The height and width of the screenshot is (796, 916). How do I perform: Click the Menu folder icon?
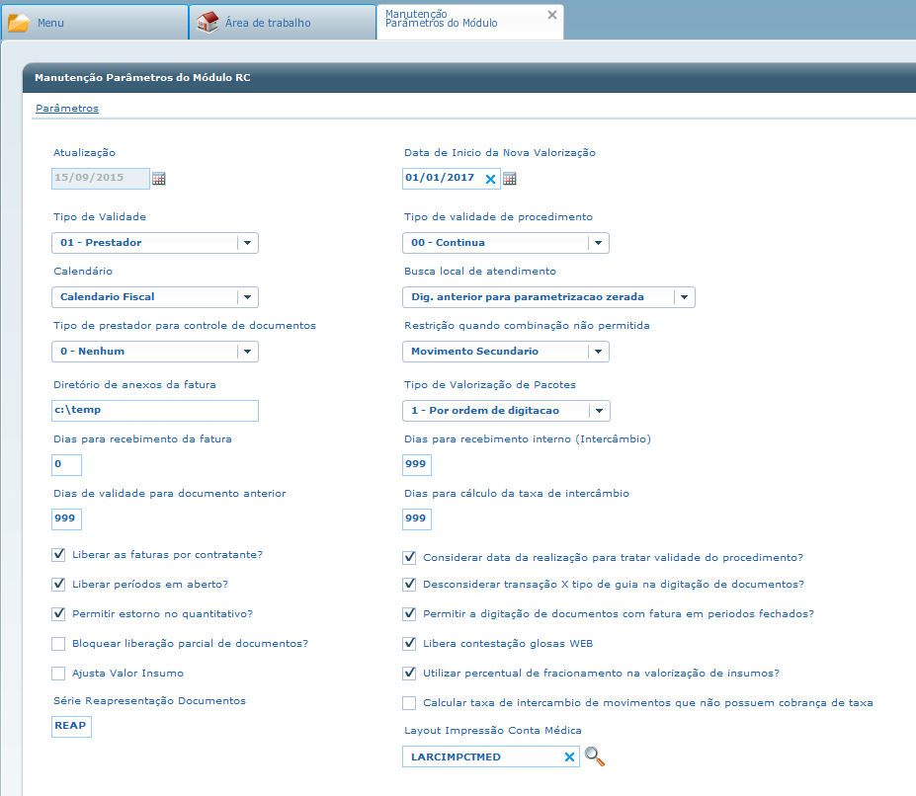pos(19,23)
